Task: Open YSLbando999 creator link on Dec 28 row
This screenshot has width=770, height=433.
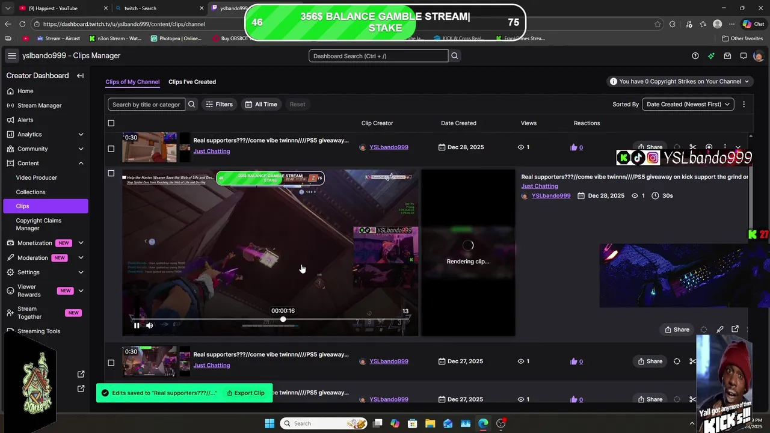Action: coord(389,147)
